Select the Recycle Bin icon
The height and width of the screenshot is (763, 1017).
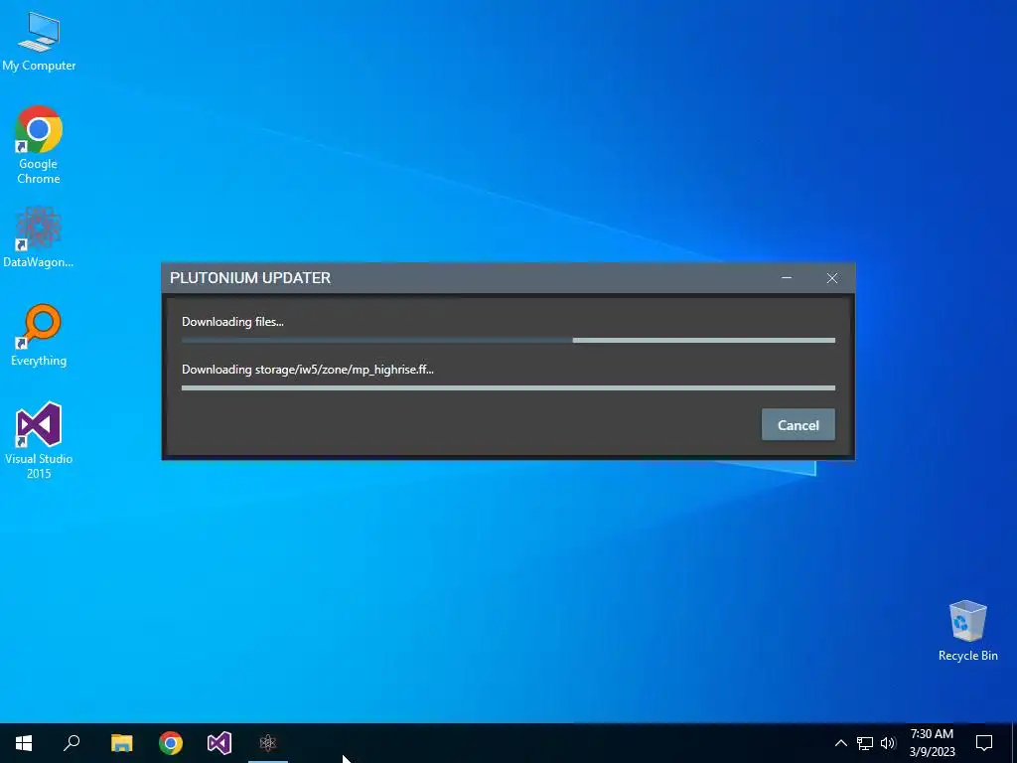(x=967, y=631)
